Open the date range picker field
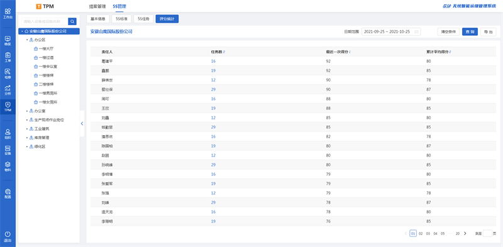 (x=391, y=32)
